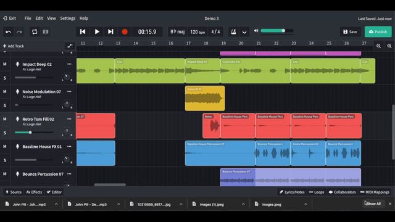The height and width of the screenshot is (222, 395).
Task: Expand the images (1).jpeg download chevron
Action: pos(243,204)
